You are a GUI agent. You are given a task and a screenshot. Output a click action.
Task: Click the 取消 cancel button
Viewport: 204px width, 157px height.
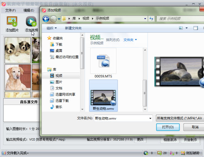pyautogui.click(x=194, y=127)
